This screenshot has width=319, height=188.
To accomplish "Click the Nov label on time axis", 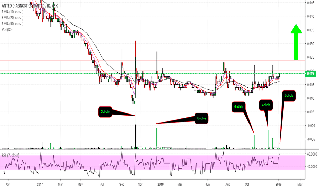I will pyautogui.click(x=140, y=184).
